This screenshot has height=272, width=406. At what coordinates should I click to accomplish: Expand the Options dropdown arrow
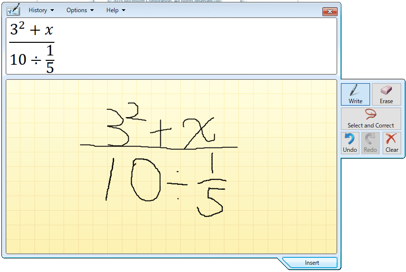click(x=92, y=10)
